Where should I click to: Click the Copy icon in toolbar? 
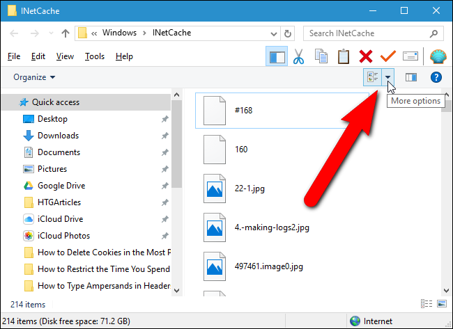click(x=321, y=56)
